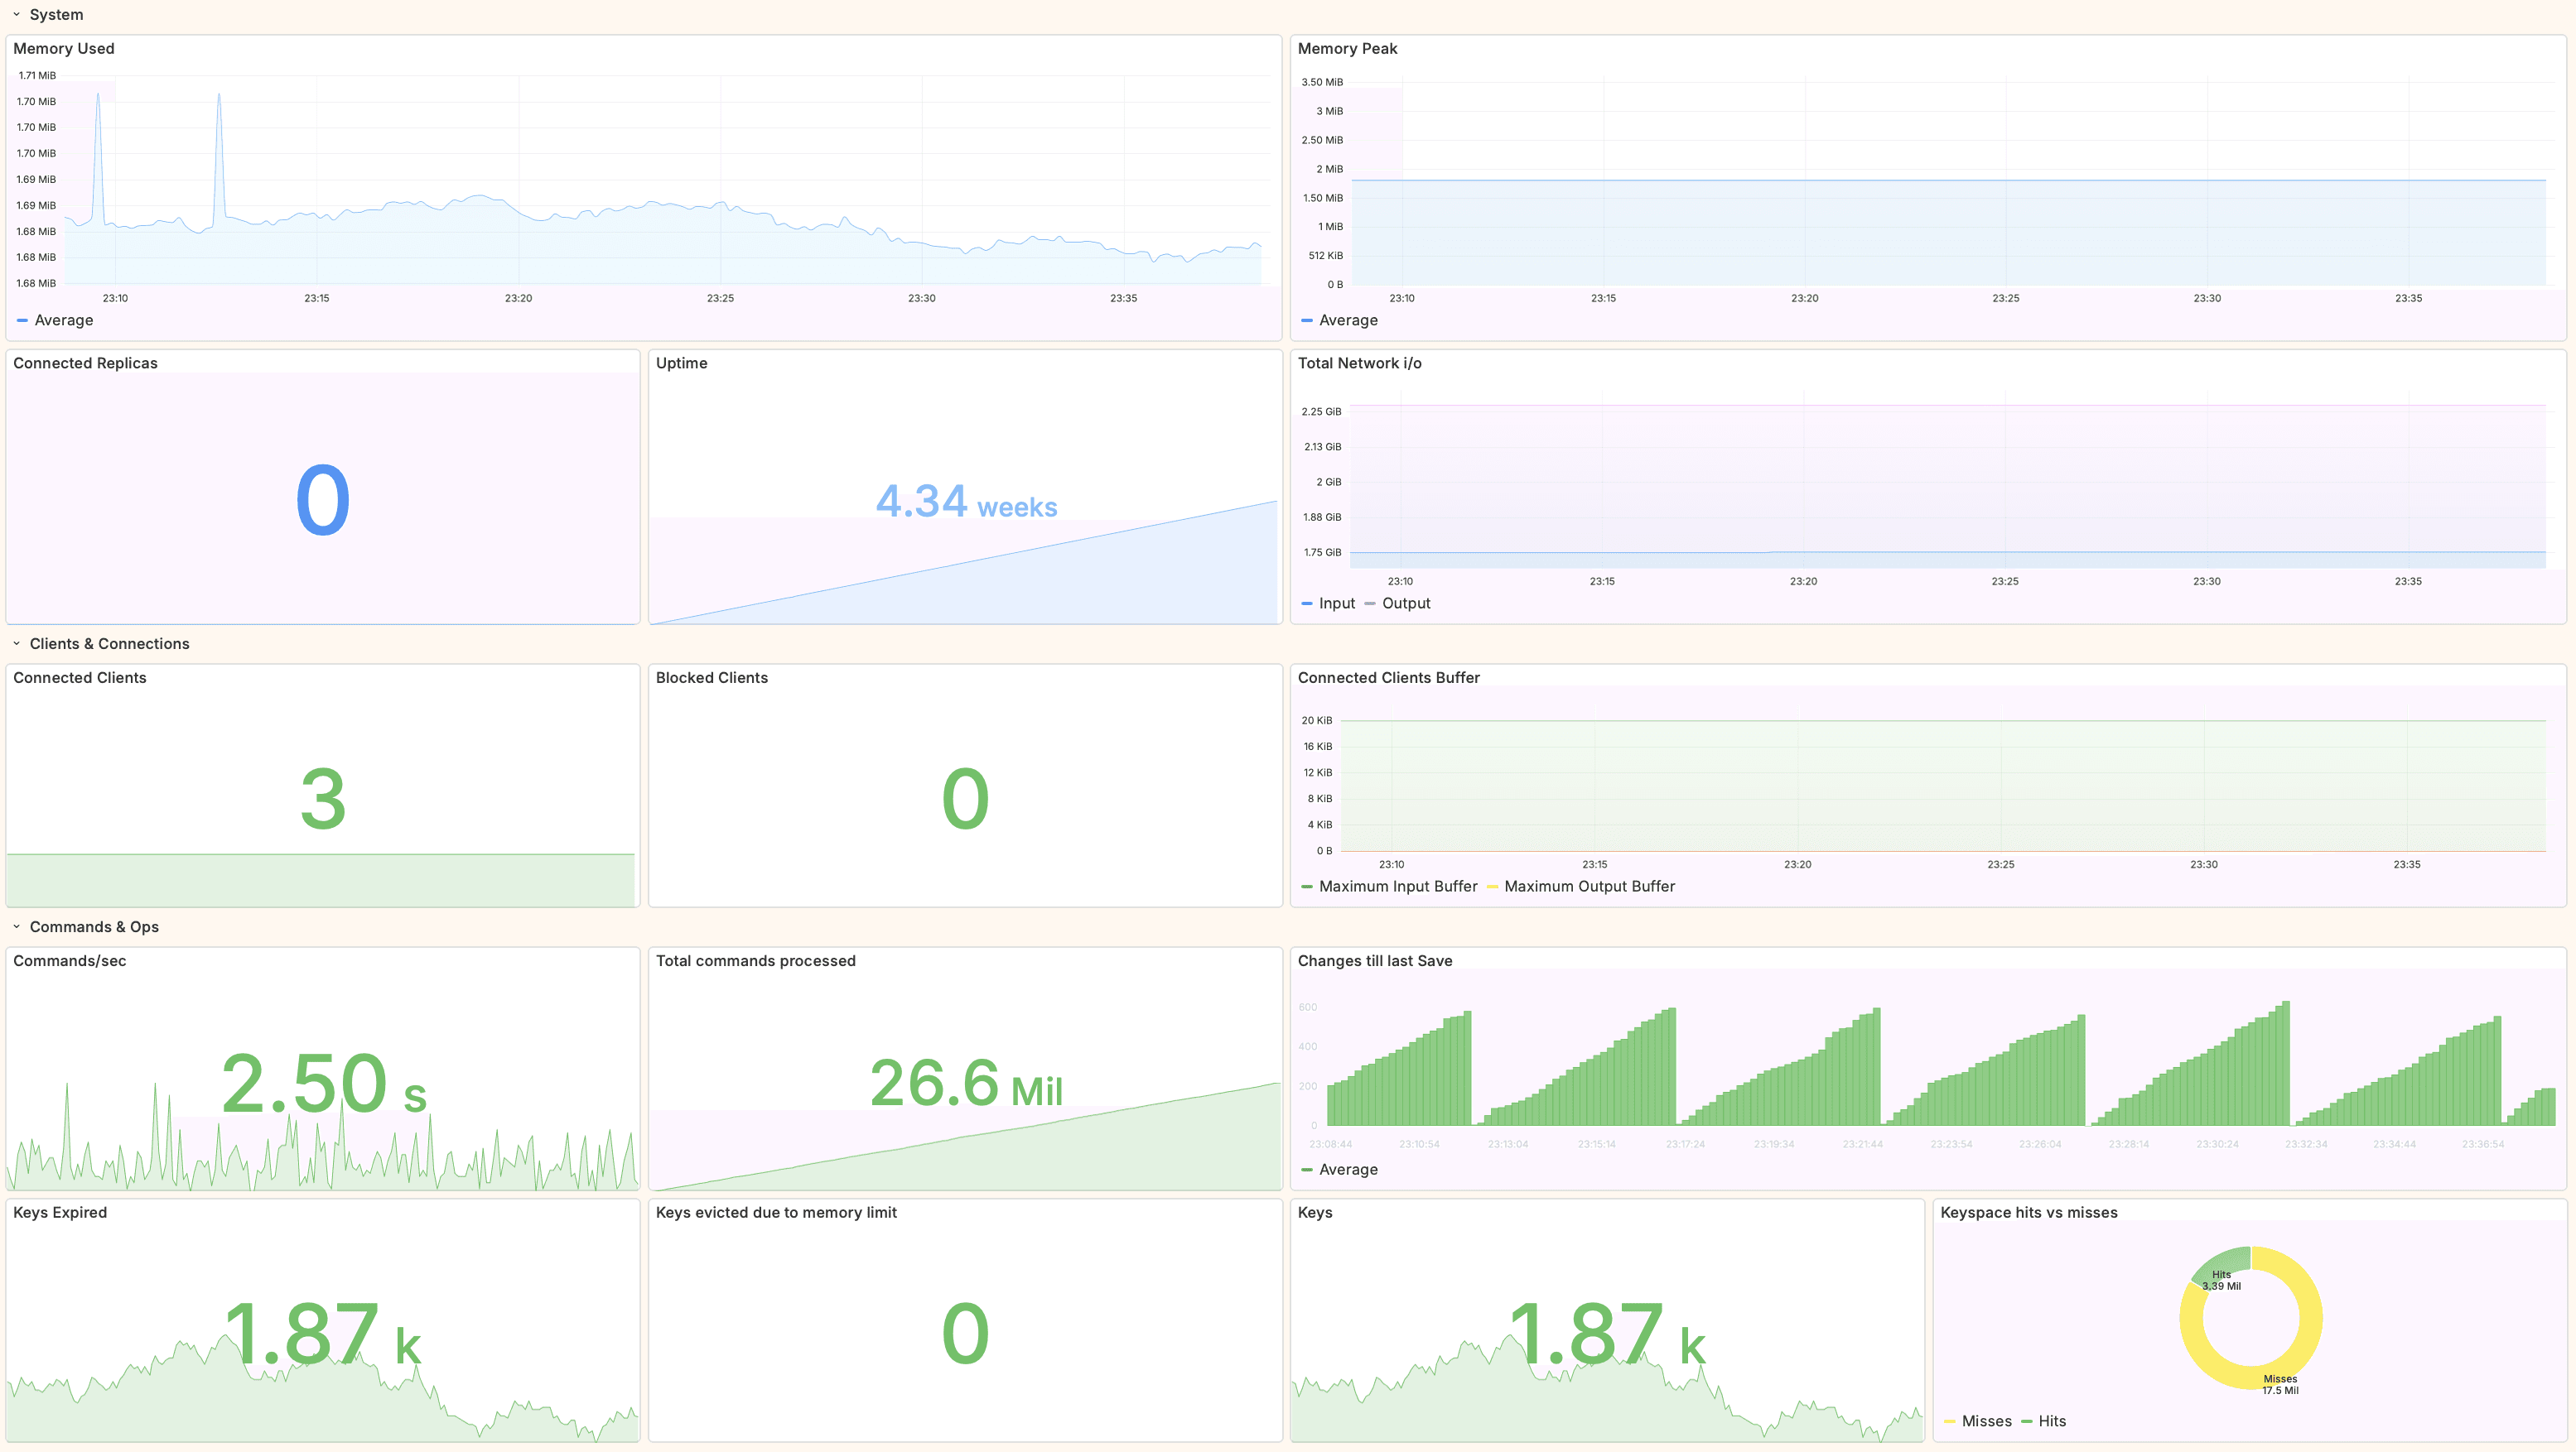This screenshot has width=2576, height=1452.
Task: Open the Connected Clients panel menu
Action: 80,677
